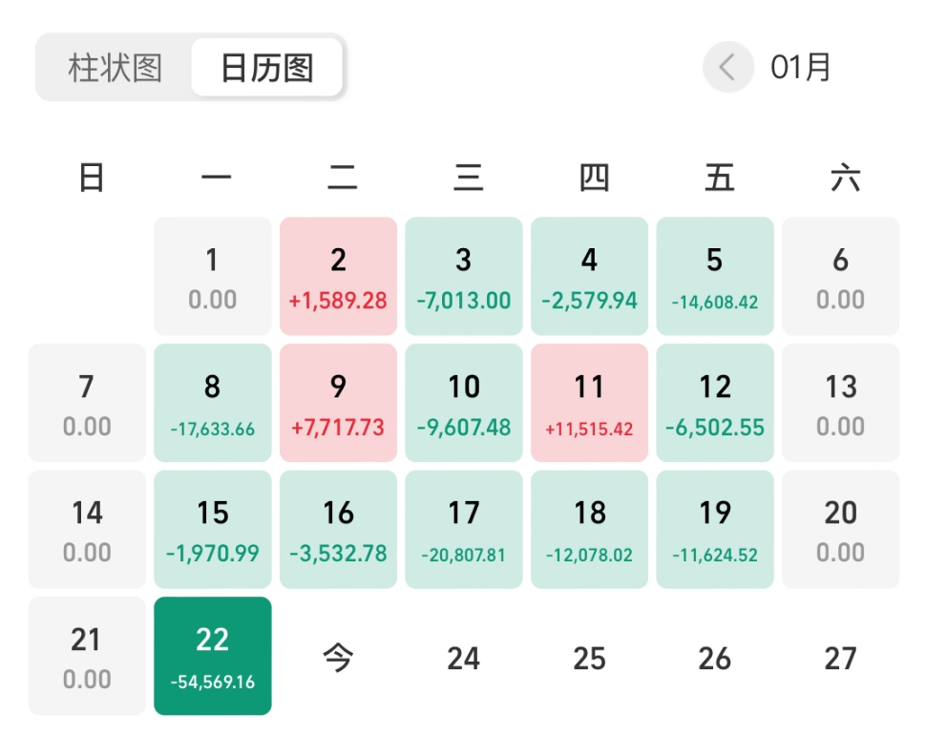This screenshot has width=926, height=736.
Task: Select day 4 showing -2,579.94
Action: coord(589,276)
